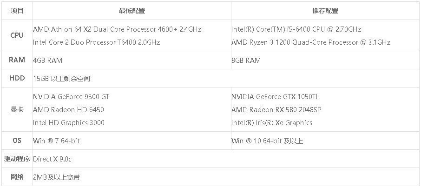The height and width of the screenshot is (188, 421).
Task: Select the Intel Core i5-6400 CPU line
Action: coord(296,29)
